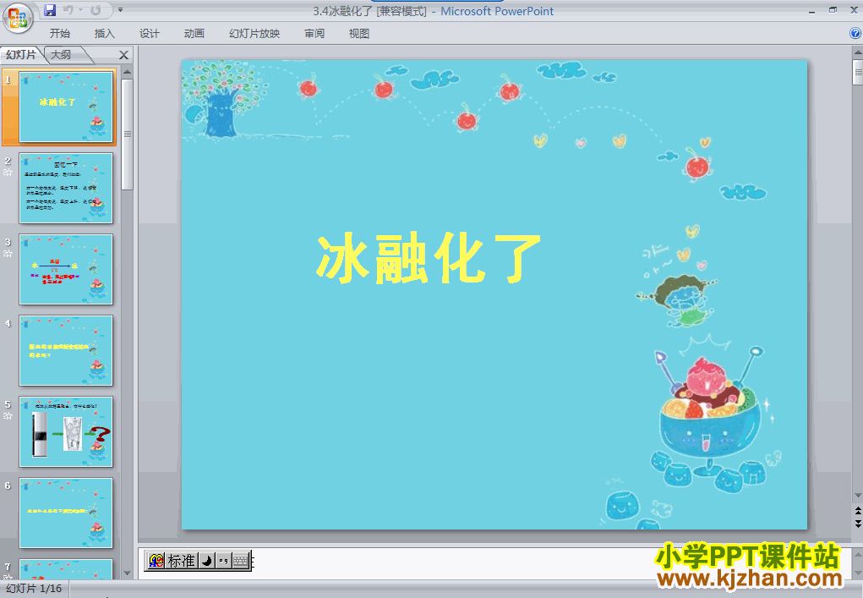863x598 pixels.
Task: Go to previous slide double-arrow button
Action: point(857,511)
